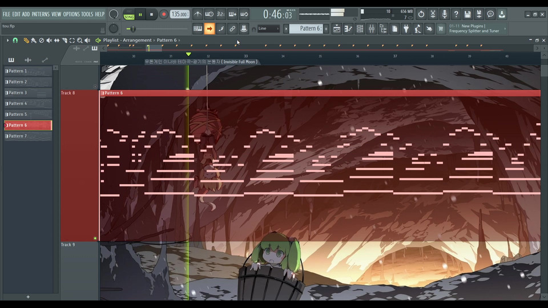Open the Mixer icon
This screenshot has height=308, width=548.
click(x=372, y=29)
